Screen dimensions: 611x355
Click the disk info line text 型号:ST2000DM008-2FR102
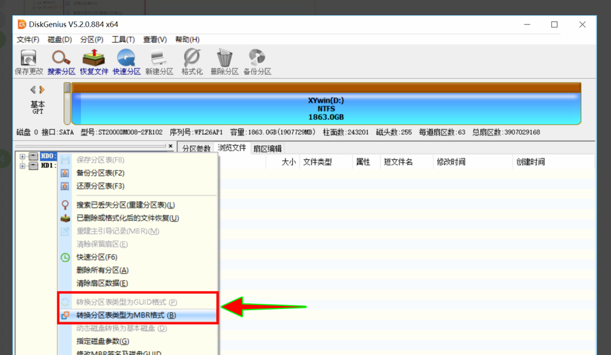pos(122,133)
